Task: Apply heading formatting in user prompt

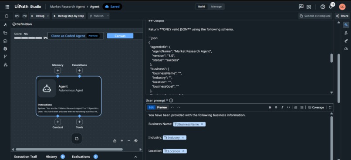Action: (270, 107)
